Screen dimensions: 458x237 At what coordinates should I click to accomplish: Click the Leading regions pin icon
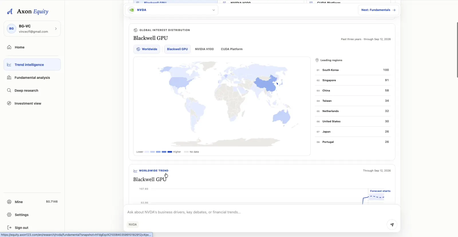(x=317, y=60)
